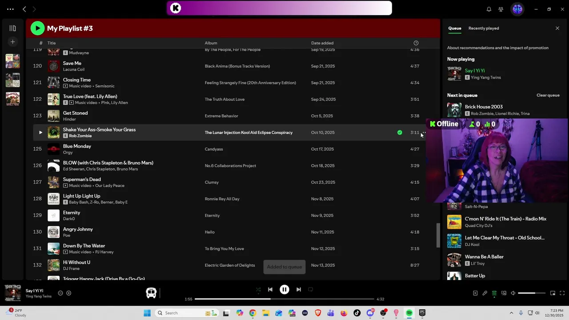This screenshot has height=320, width=569.
Task: Switch to Recently played tab
Action: [x=484, y=28]
